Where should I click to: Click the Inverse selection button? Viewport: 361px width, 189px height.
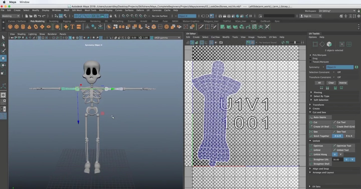point(343,83)
